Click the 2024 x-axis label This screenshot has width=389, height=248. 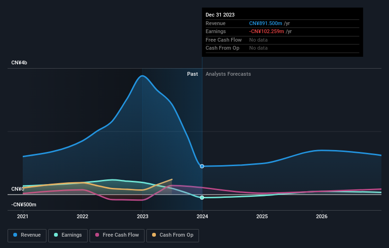(x=202, y=217)
